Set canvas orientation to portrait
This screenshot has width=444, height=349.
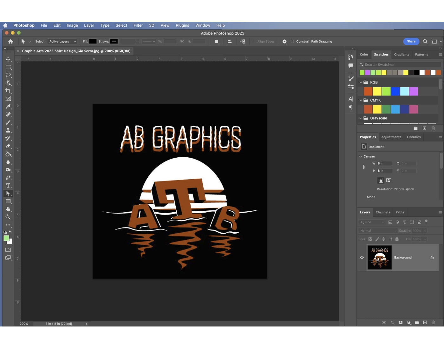point(381,180)
